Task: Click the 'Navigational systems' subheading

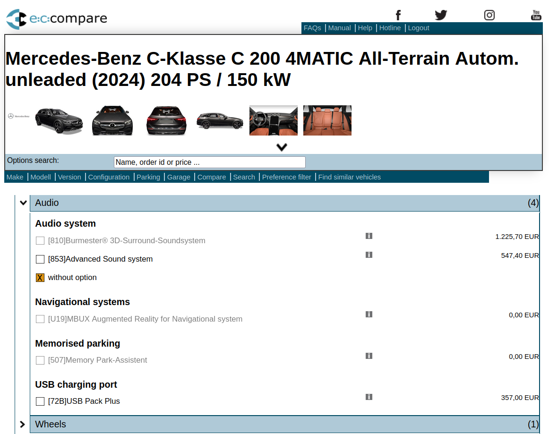Action: click(83, 302)
